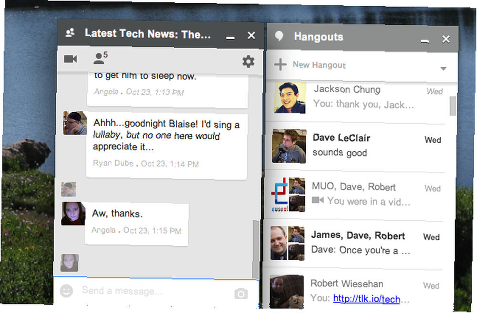Viewport: 477px width, 313px height.
Task: Click the plus icon for New Hangout
Action: pos(280,64)
